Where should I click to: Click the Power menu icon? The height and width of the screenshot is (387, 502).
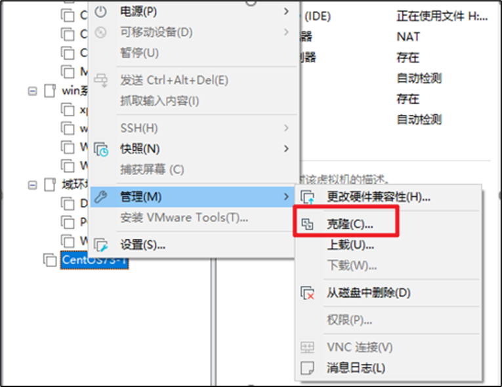click(x=100, y=12)
